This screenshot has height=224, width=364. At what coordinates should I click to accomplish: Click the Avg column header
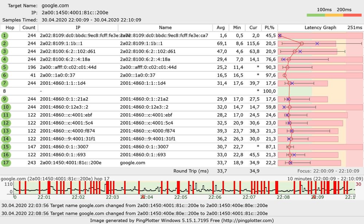(221, 28)
